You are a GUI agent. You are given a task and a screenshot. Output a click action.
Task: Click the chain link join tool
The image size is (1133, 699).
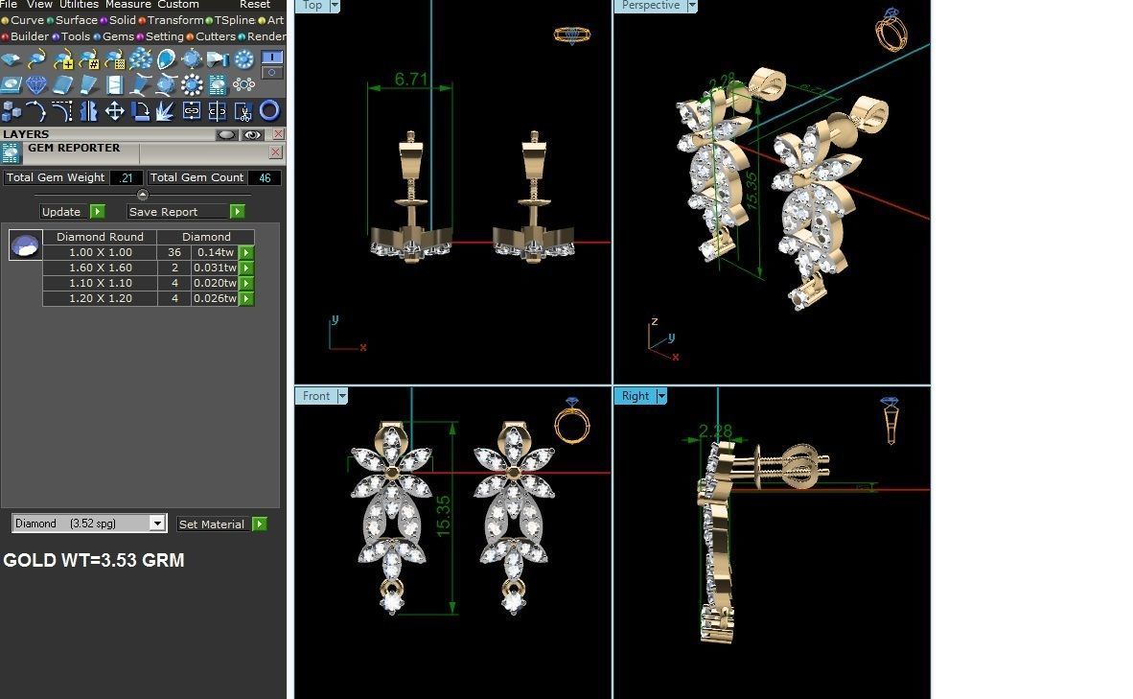(x=192, y=111)
